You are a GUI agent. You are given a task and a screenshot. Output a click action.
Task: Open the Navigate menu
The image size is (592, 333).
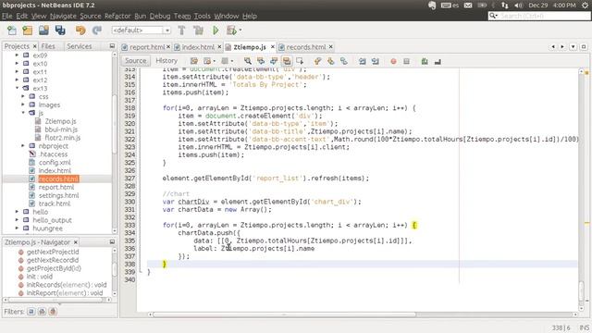click(x=63, y=16)
